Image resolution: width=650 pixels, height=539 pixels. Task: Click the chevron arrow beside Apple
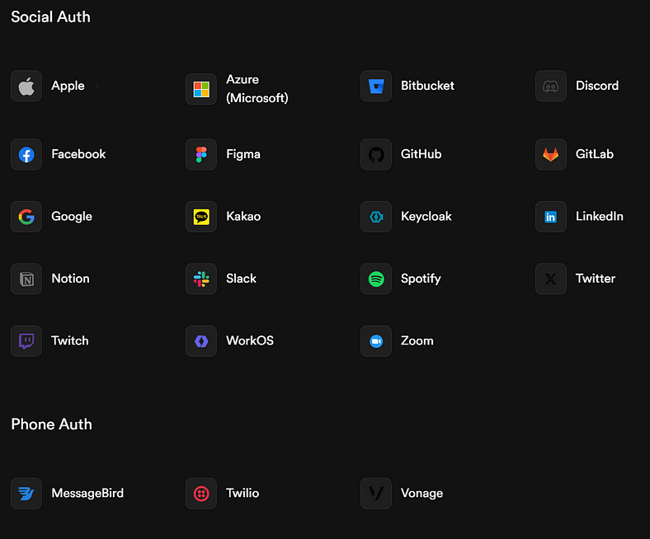pyautogui.click(x=97, y=87)
